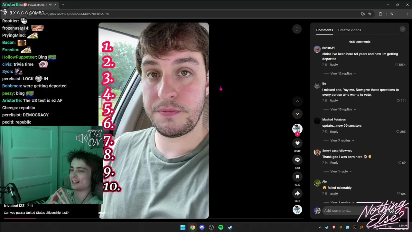Go to the previous video with the up arrow
The width and height of the screenshot is (412, 232).
pos(297,101)
